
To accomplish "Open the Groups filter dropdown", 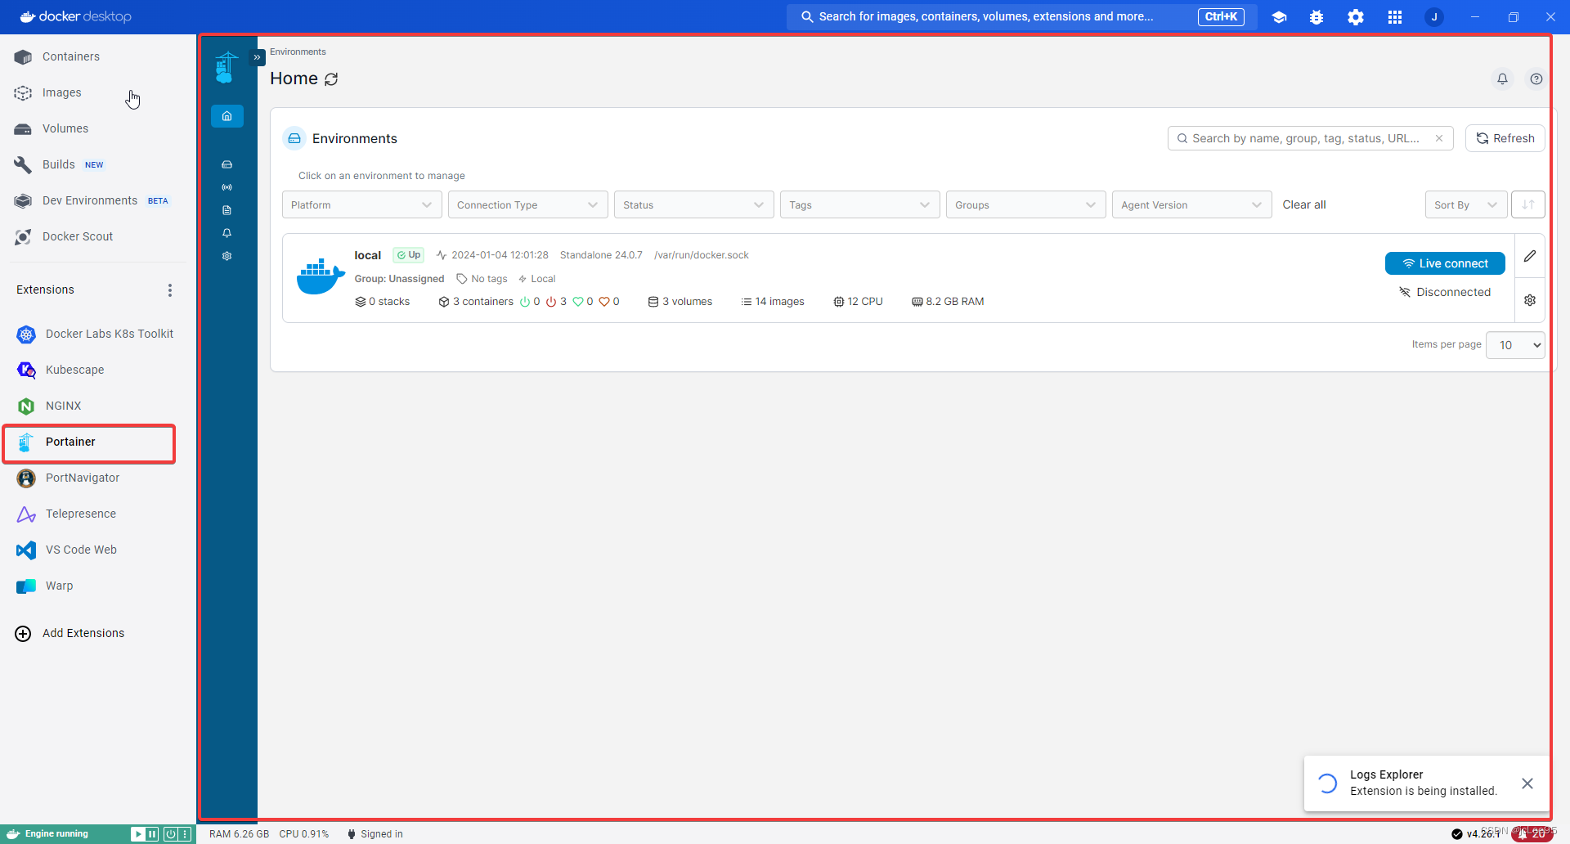I will (x=1026, y=204).
